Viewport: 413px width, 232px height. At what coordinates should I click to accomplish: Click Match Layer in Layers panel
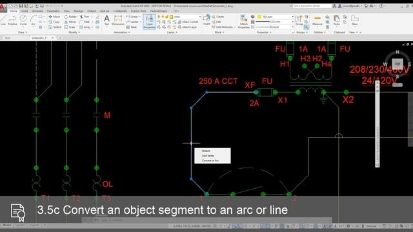187,27
